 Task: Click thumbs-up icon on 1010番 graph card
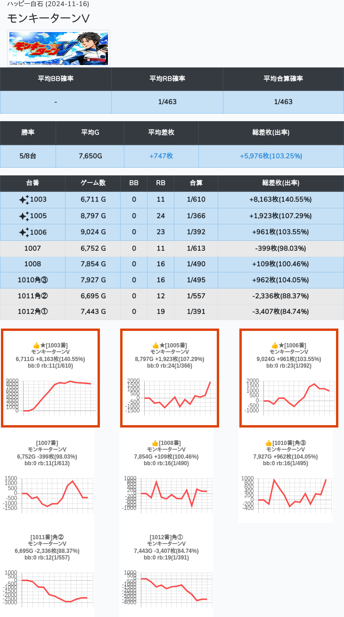(269, 443)
